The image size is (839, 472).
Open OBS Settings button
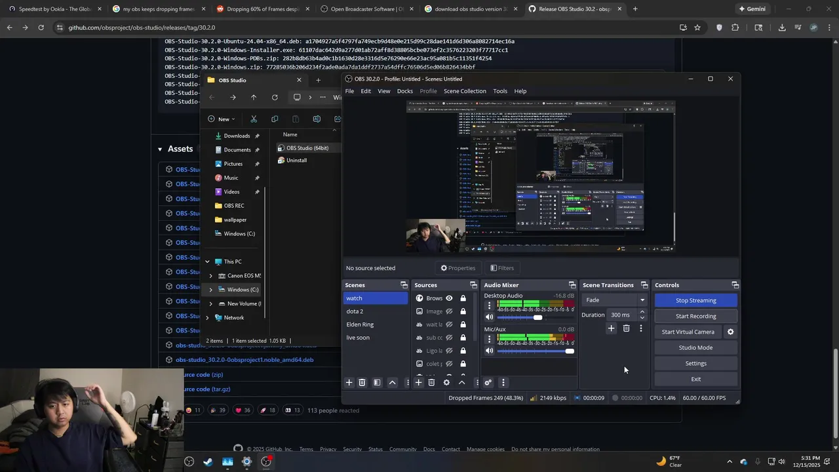(695, 363)
